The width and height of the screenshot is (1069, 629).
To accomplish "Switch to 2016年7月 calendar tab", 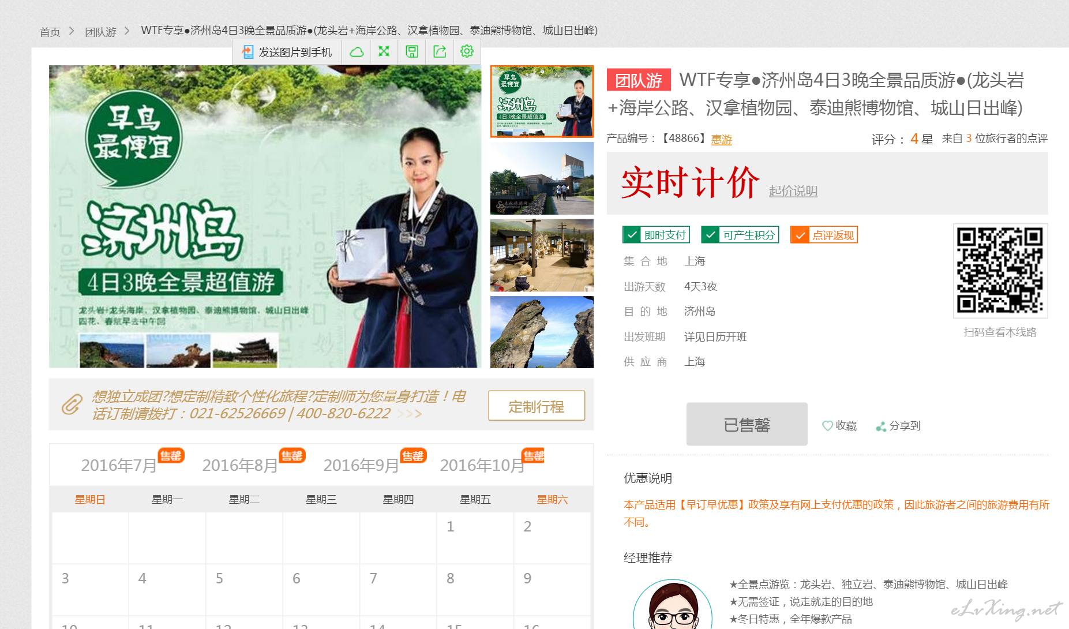I will (119, 465).
